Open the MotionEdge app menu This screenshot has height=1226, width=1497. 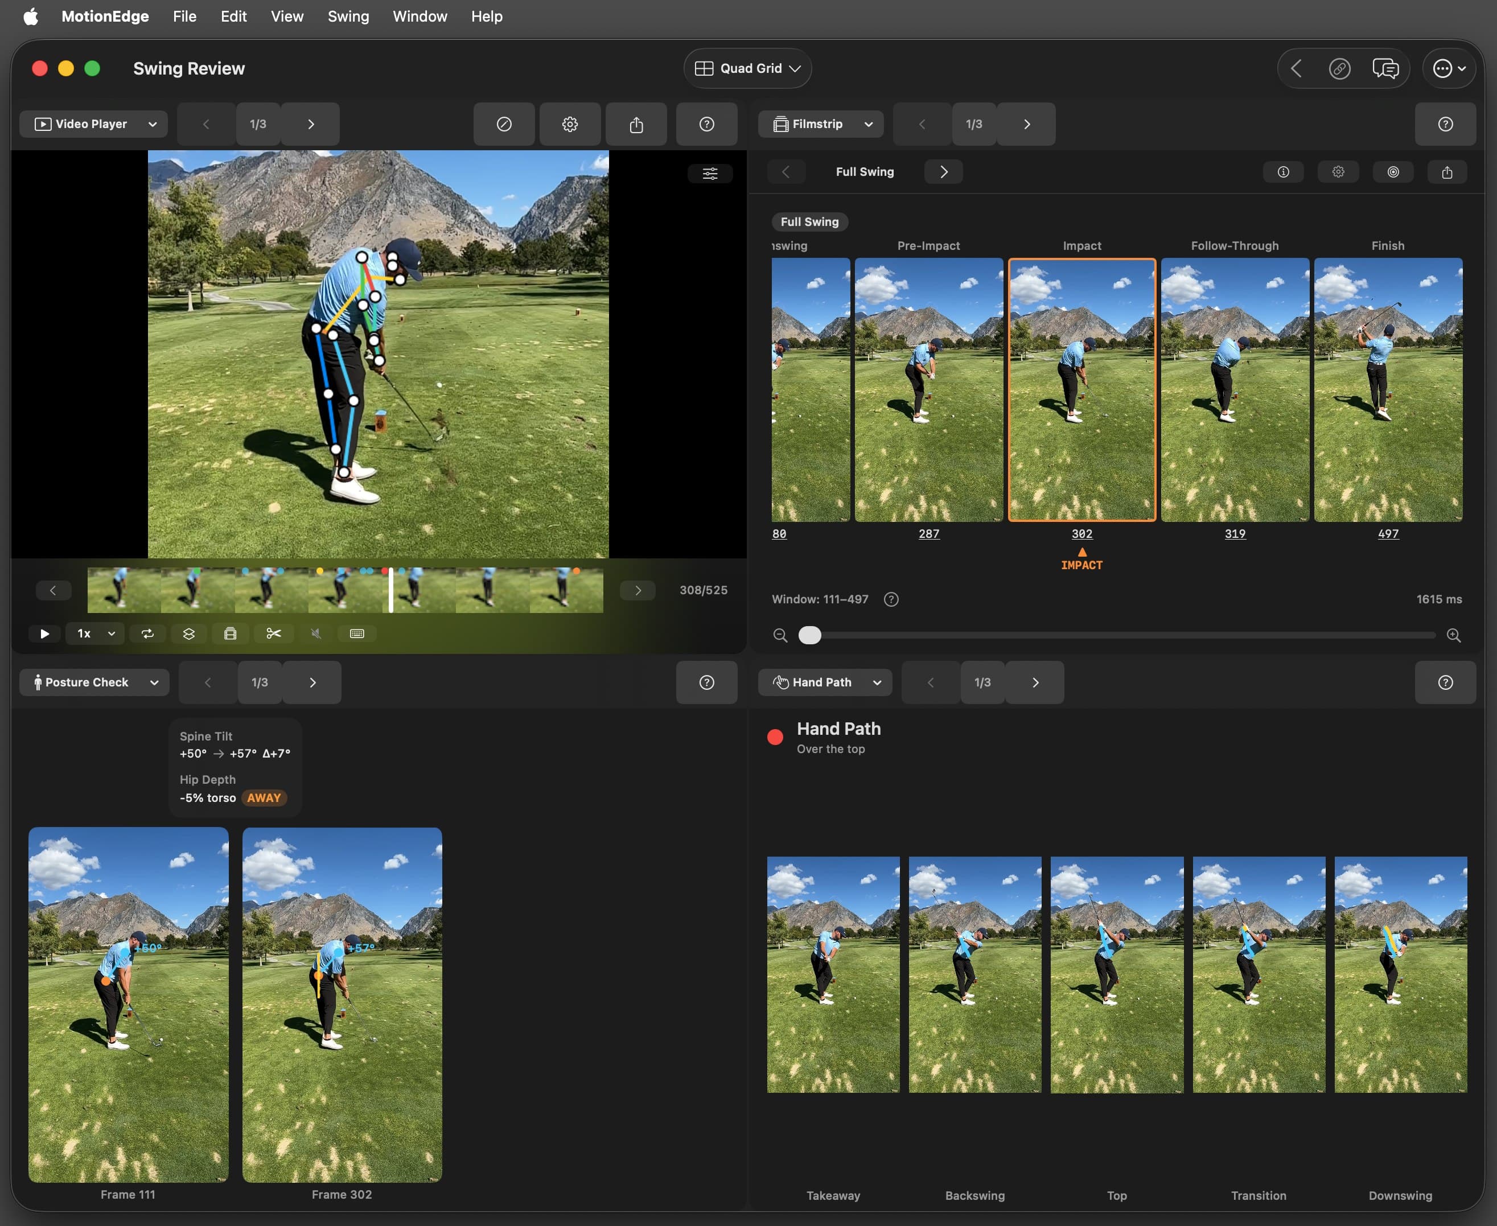pyautogui.click(x=105, y=17)
